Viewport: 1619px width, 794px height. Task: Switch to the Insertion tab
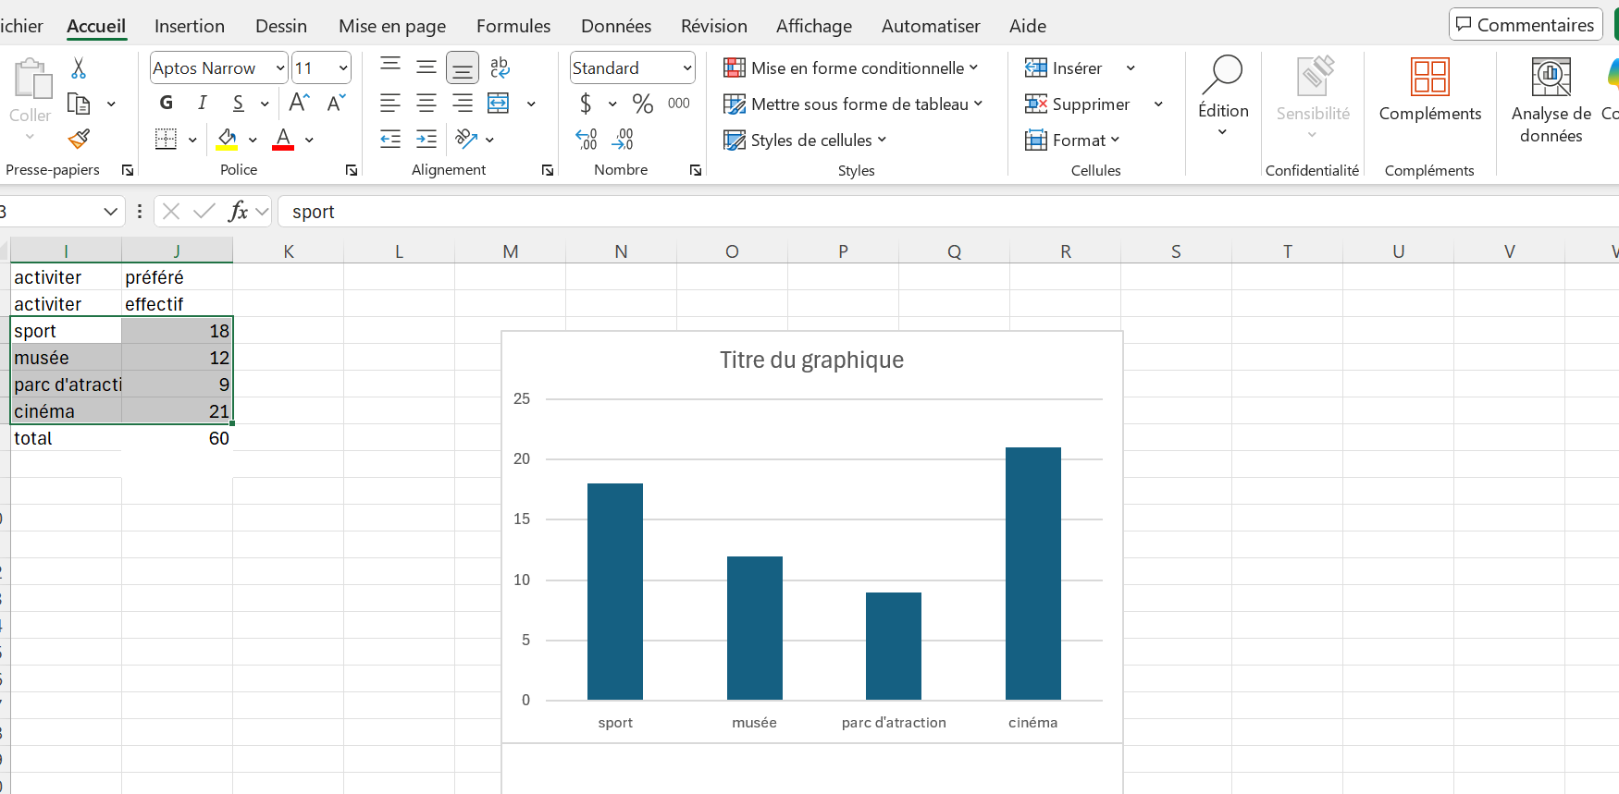click(189, 26)
